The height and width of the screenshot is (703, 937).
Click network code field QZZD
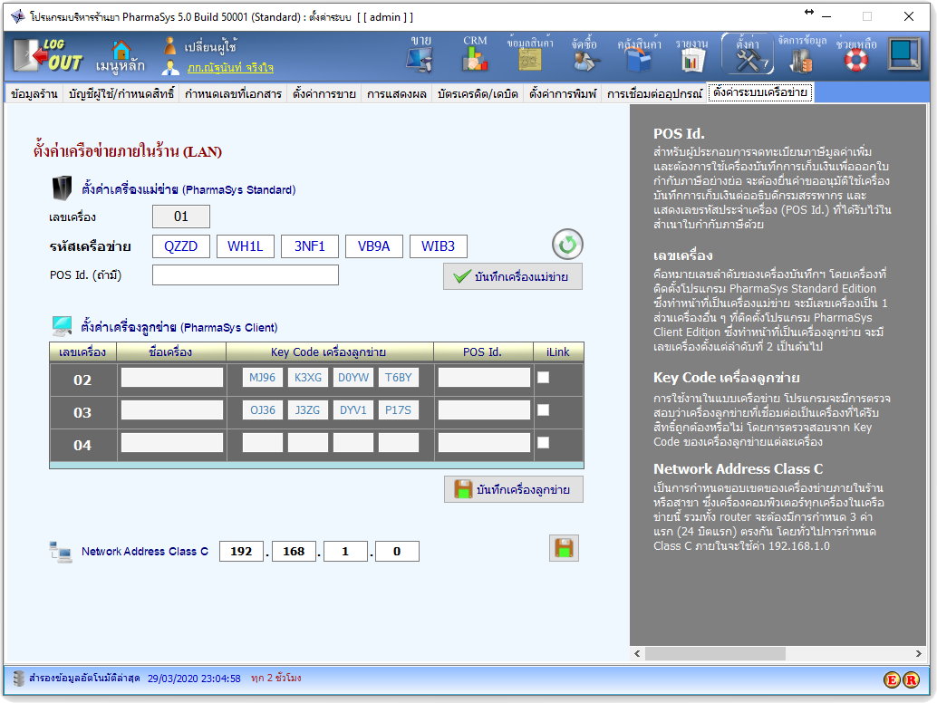pos(181,246)
